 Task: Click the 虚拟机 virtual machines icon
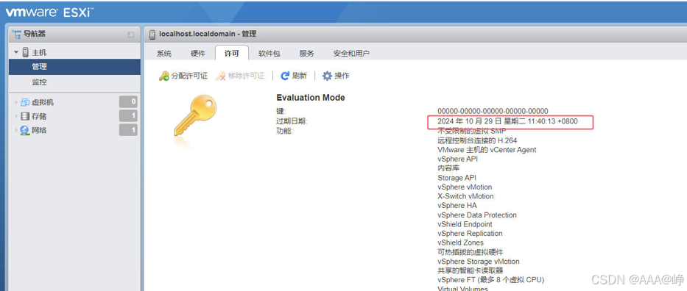pyautogui.click(x=25, y=102)
